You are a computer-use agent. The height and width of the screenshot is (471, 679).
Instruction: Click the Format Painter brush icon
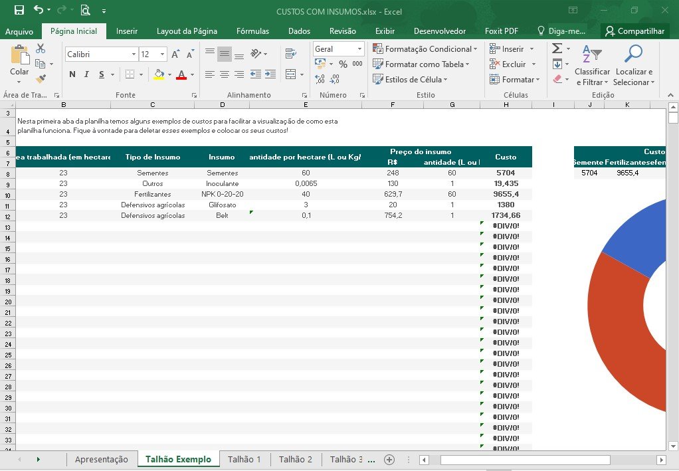(41, 79)
